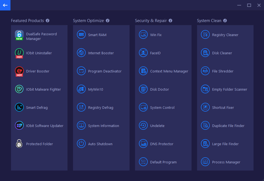Show info for Featured Products
Screen dimensions: 264x181
pos(47,21)
